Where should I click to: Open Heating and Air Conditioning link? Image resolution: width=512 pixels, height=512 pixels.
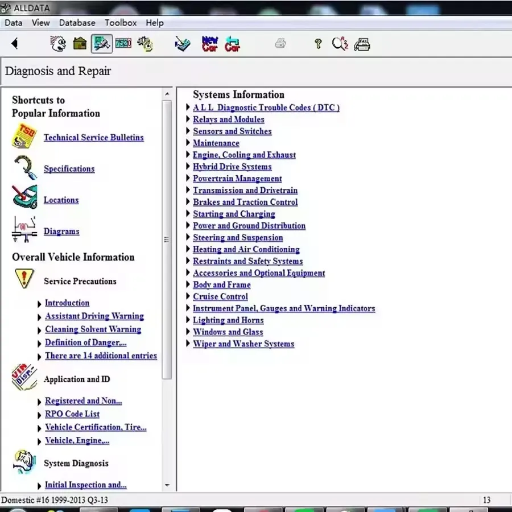click(x=246, y=249)
